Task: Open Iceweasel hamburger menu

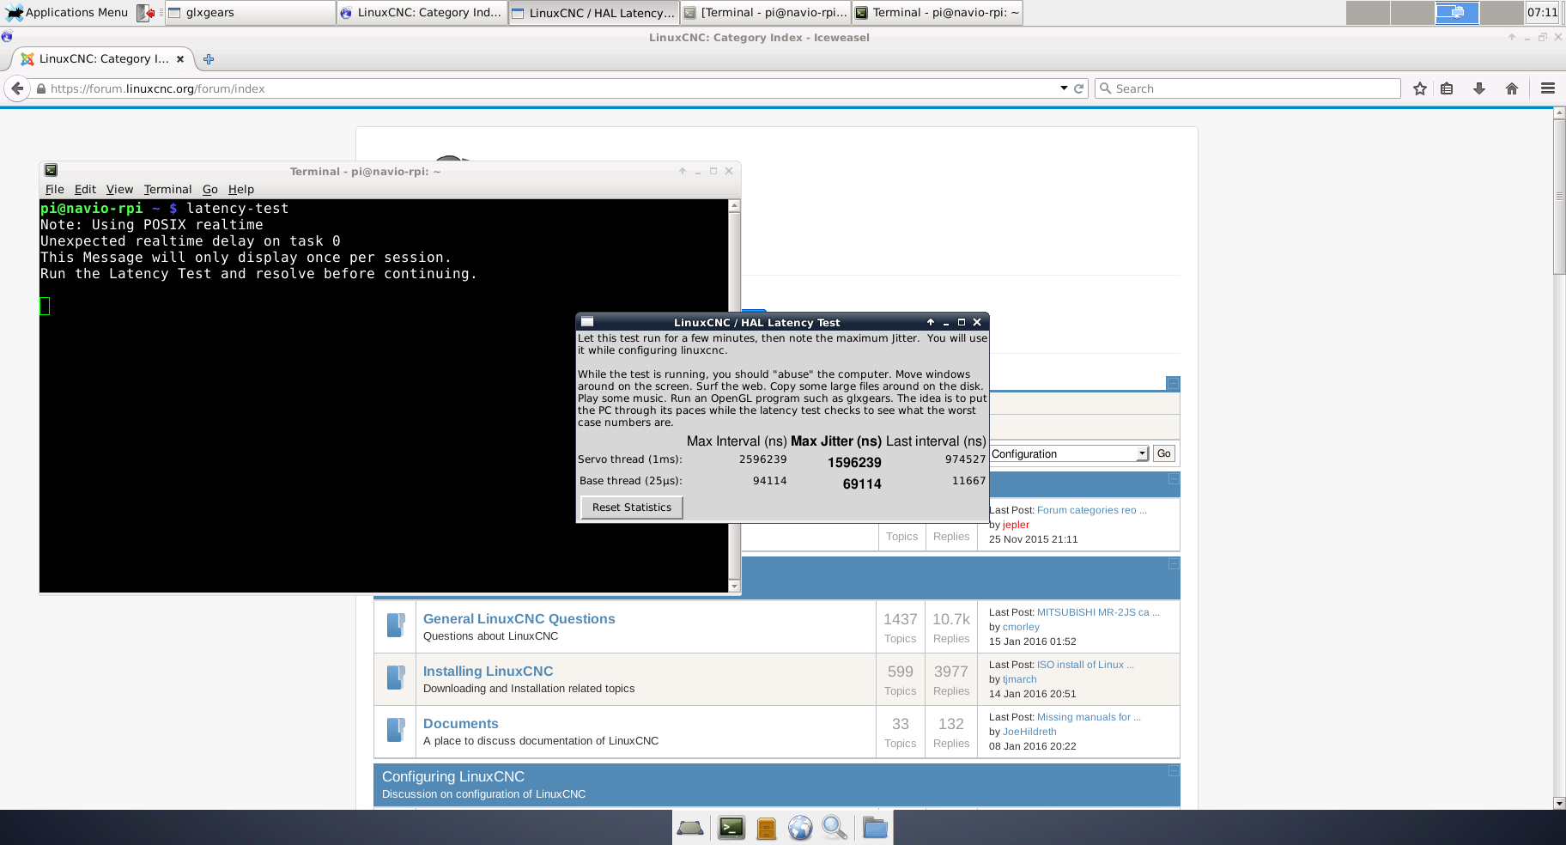Action: click(x=1548, y=88)
